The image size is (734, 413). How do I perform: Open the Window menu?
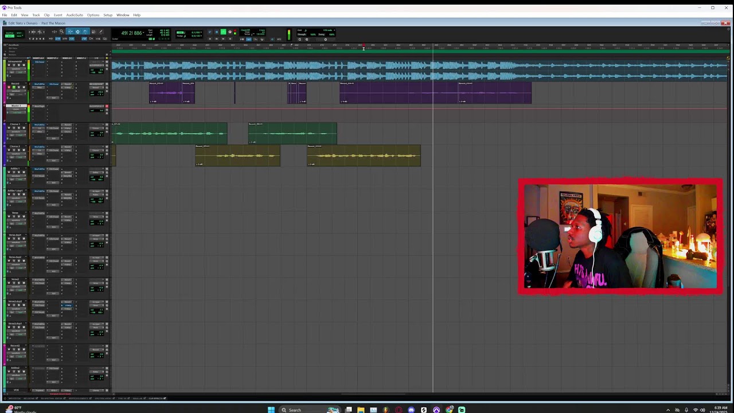click(123, 15)
